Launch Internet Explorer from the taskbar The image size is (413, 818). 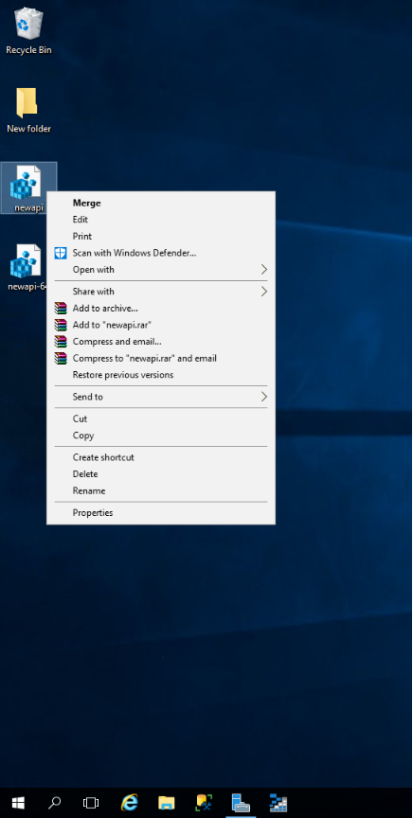point(129,802)
